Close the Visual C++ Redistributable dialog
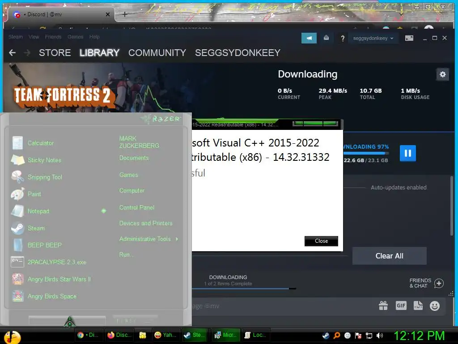The height and width of the screenshot is (344, 458). 321,241
